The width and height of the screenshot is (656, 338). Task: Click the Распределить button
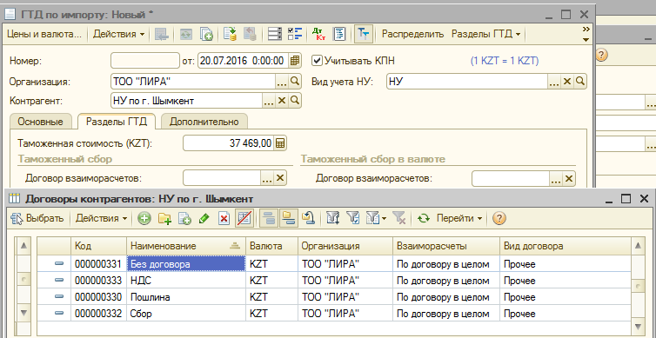[x=412, y=34]
